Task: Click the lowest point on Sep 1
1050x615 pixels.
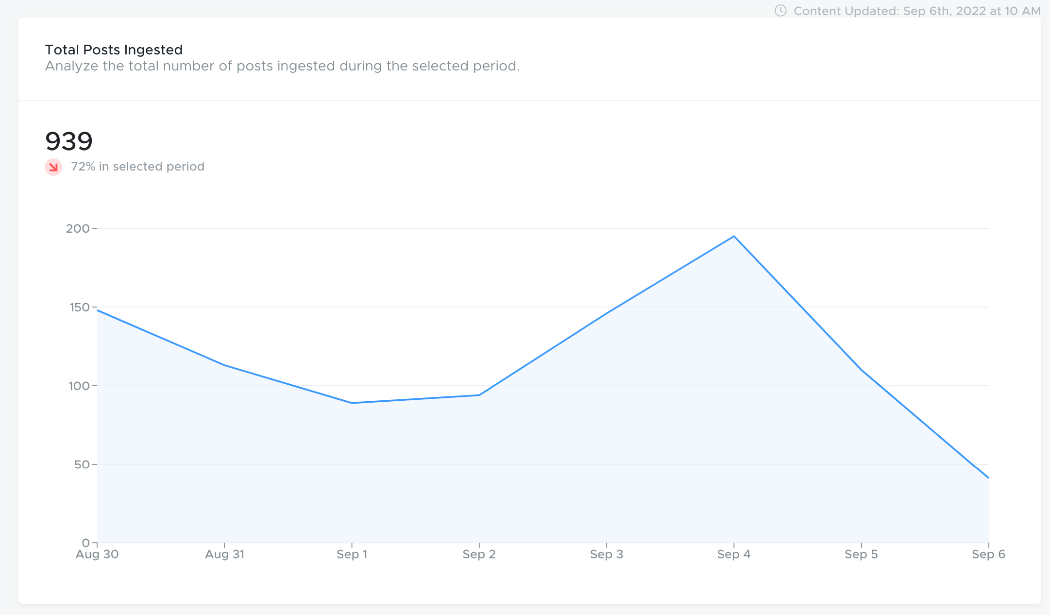Action: 352,403
